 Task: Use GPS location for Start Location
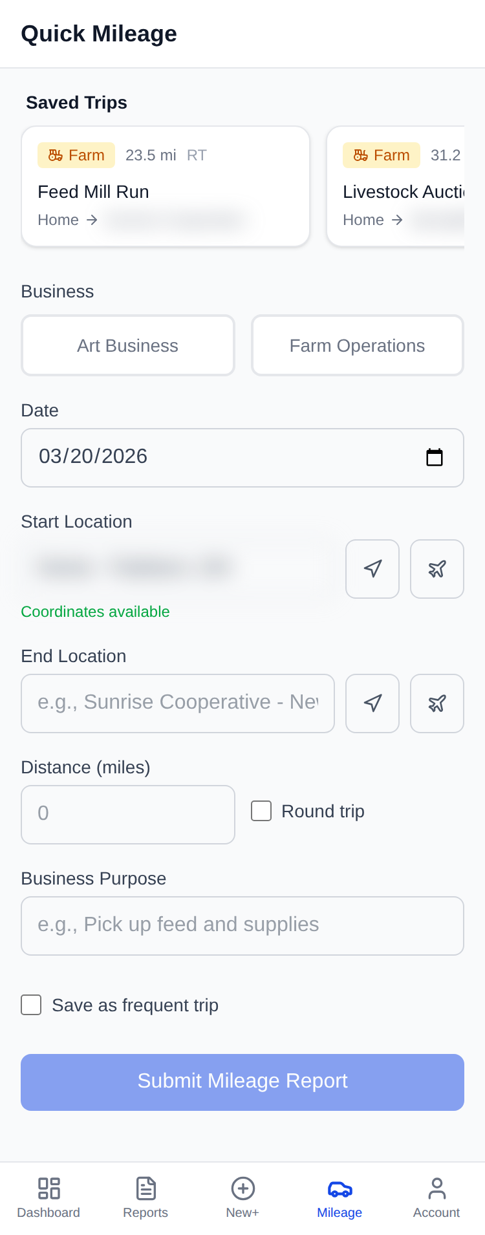372,568
